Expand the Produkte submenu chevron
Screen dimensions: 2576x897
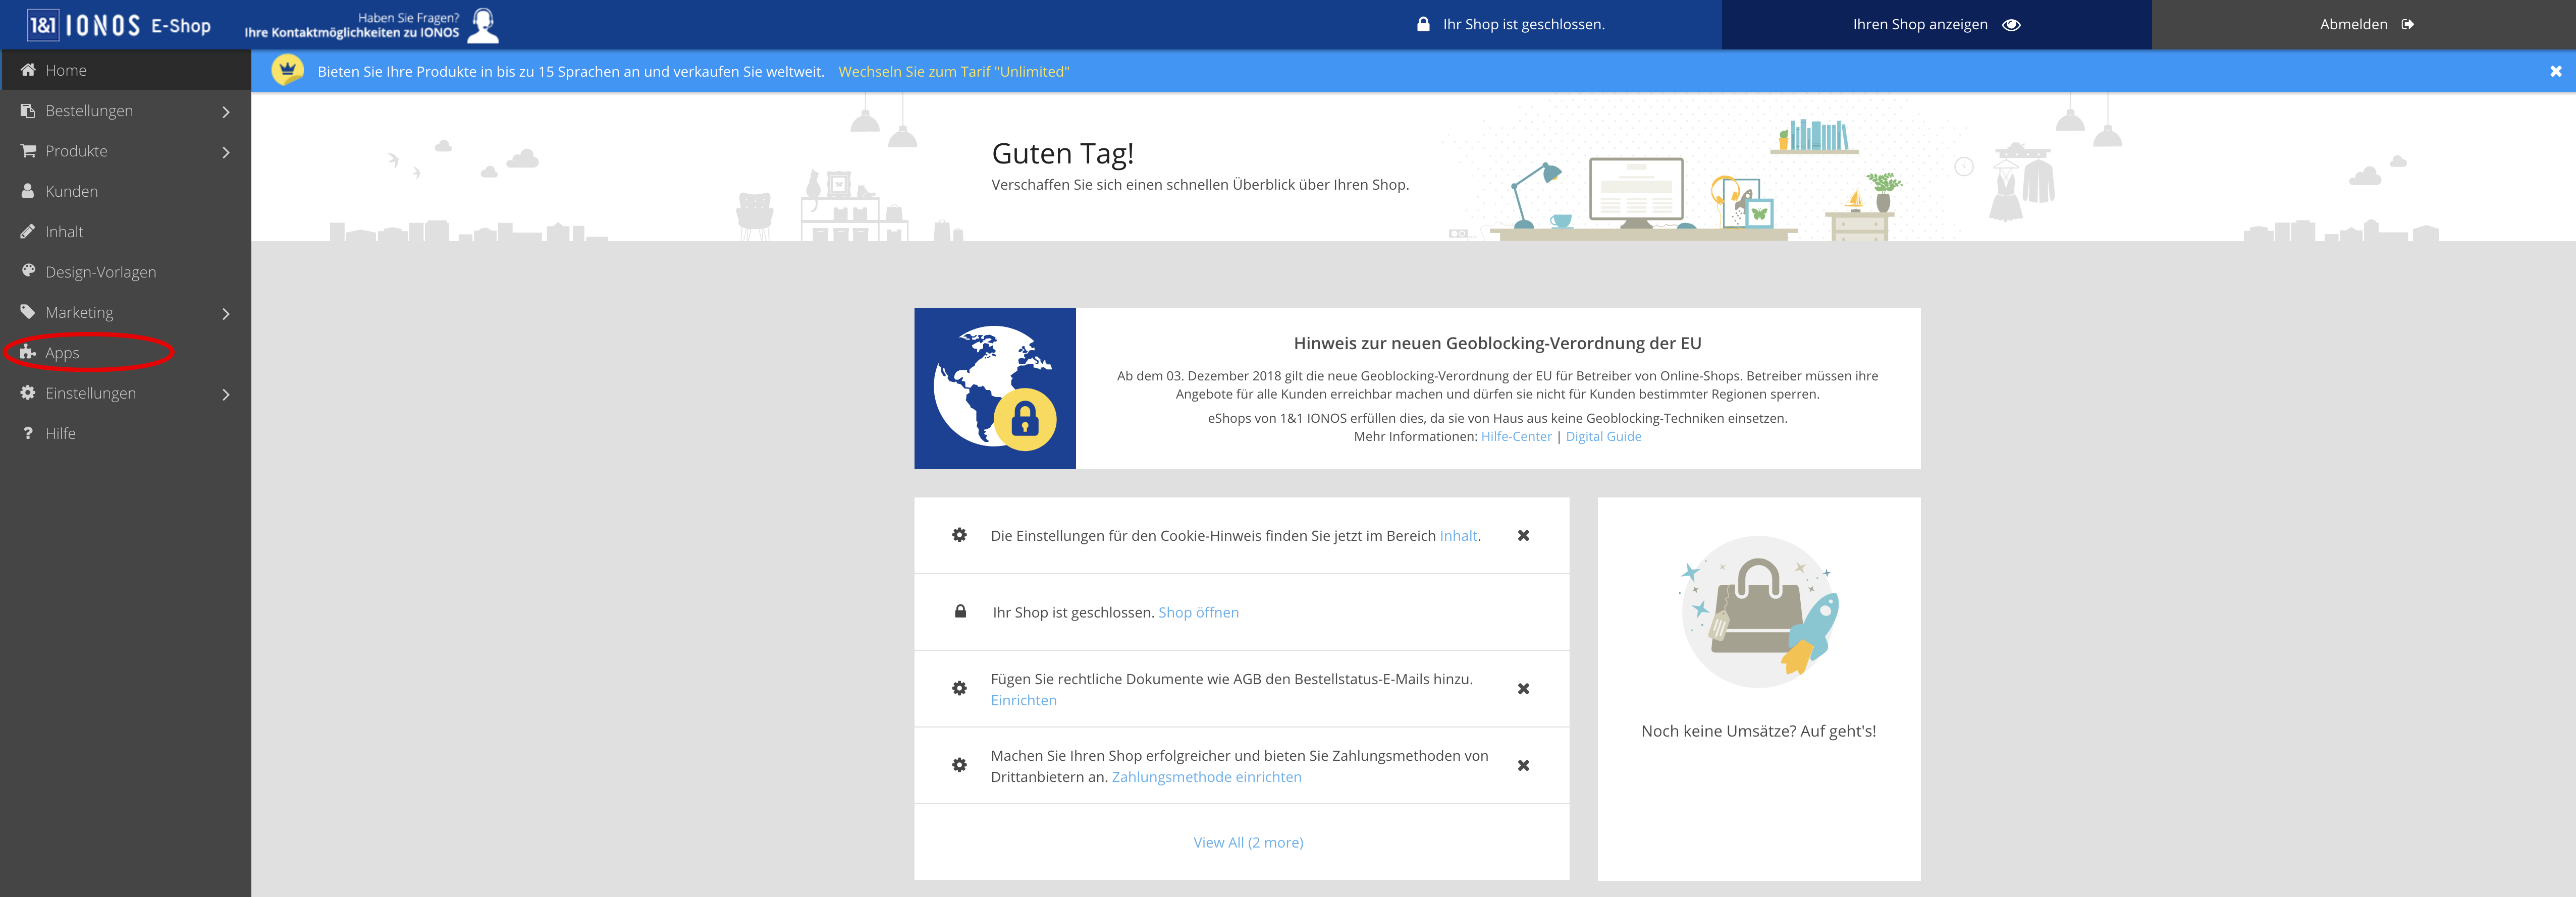tap(226, 152)
